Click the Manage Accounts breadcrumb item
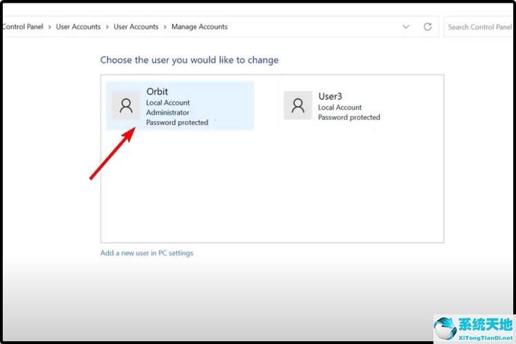The height and width of the screenshot is (344, 516). pos(199,27)
